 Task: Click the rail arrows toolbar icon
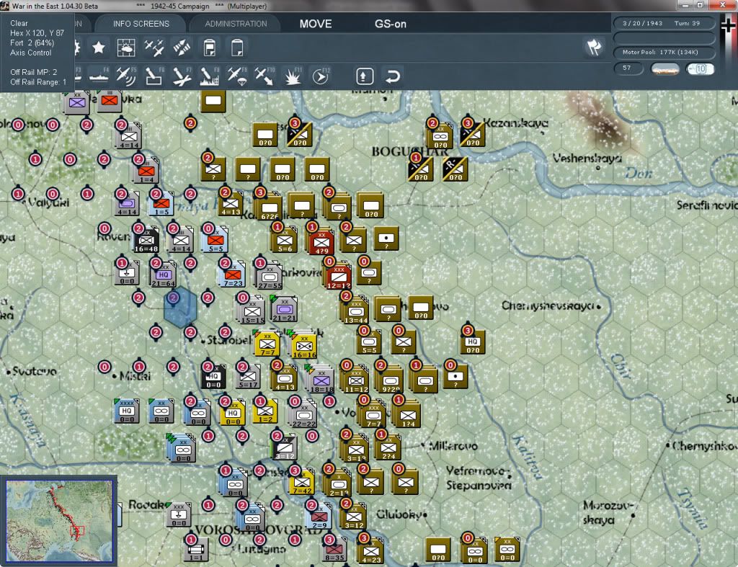click(x=182, y=48)
